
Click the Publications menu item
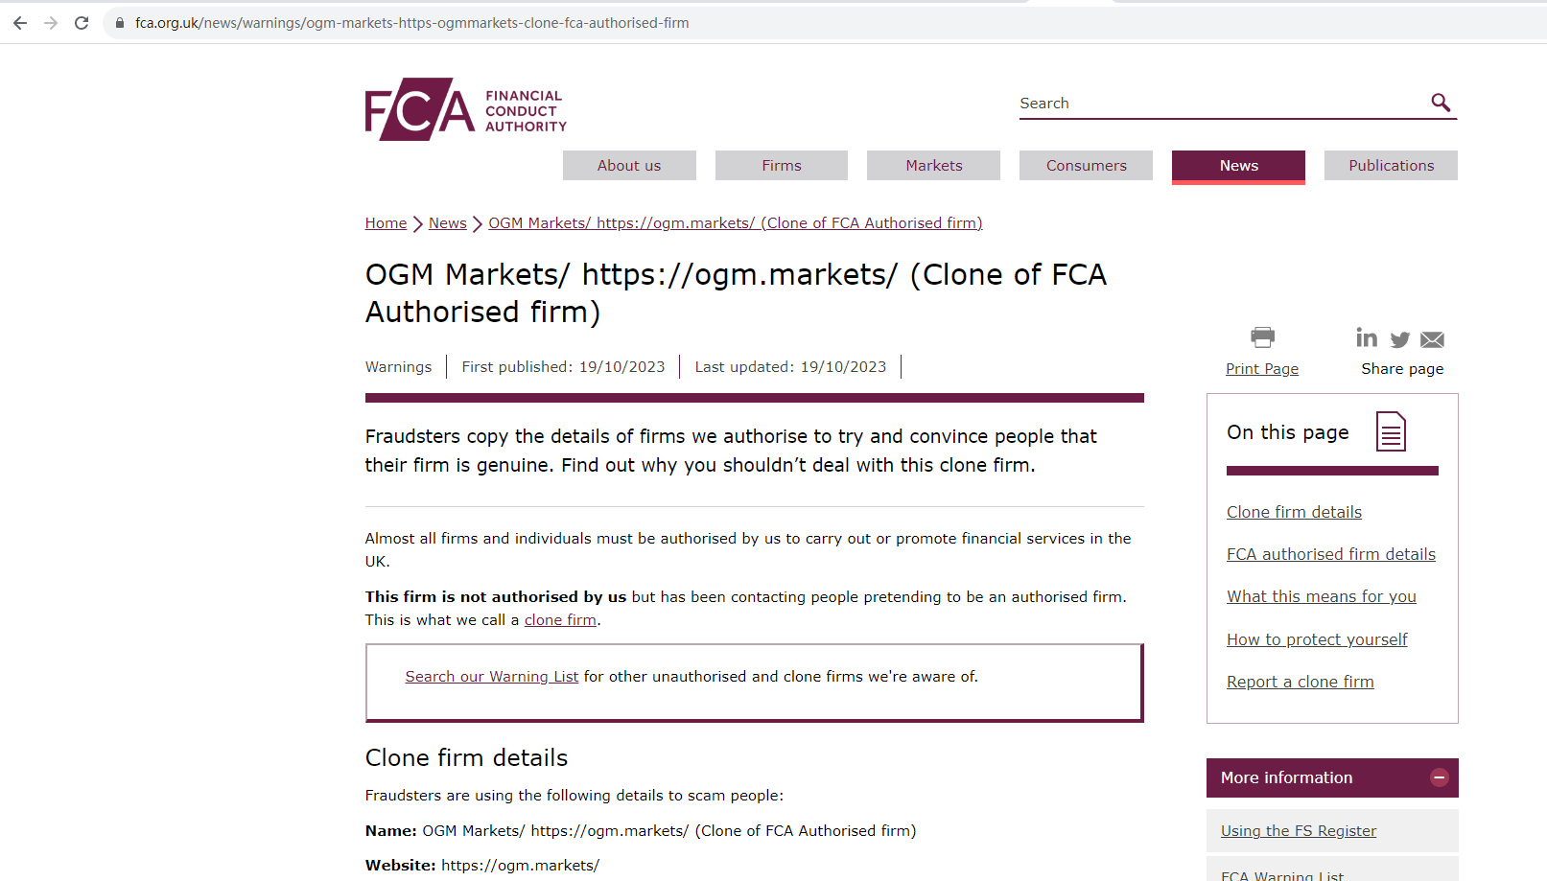pos(1391,166)
